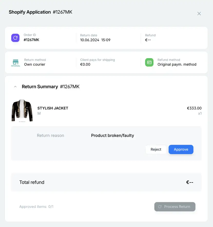Click the green refund method card icon

pyautogui.click(x=149, y=62)
